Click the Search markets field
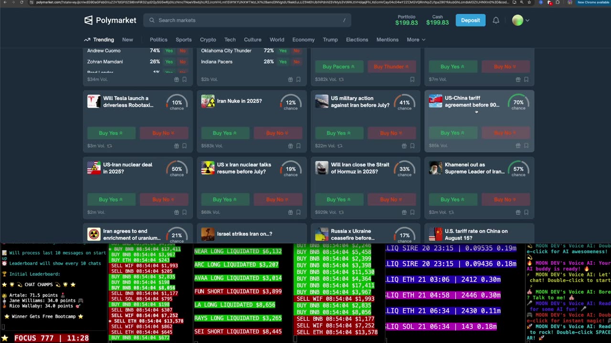611x343 pixels. (247, 20)
